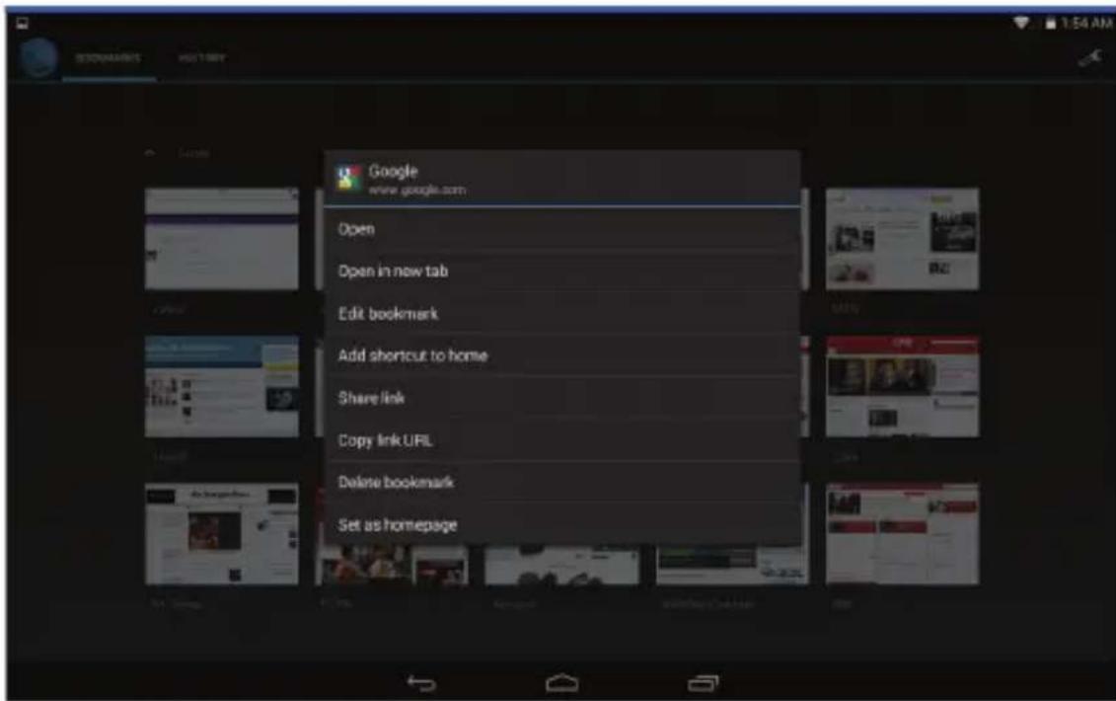The image size is (1116, 701).
Task: Select Edit bookmark option
Action: click(x=562, y=313)
